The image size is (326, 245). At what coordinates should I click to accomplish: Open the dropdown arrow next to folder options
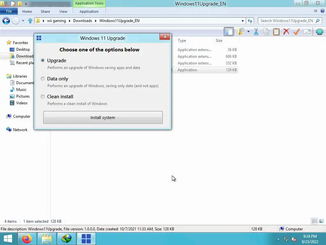tap(248, 32)
